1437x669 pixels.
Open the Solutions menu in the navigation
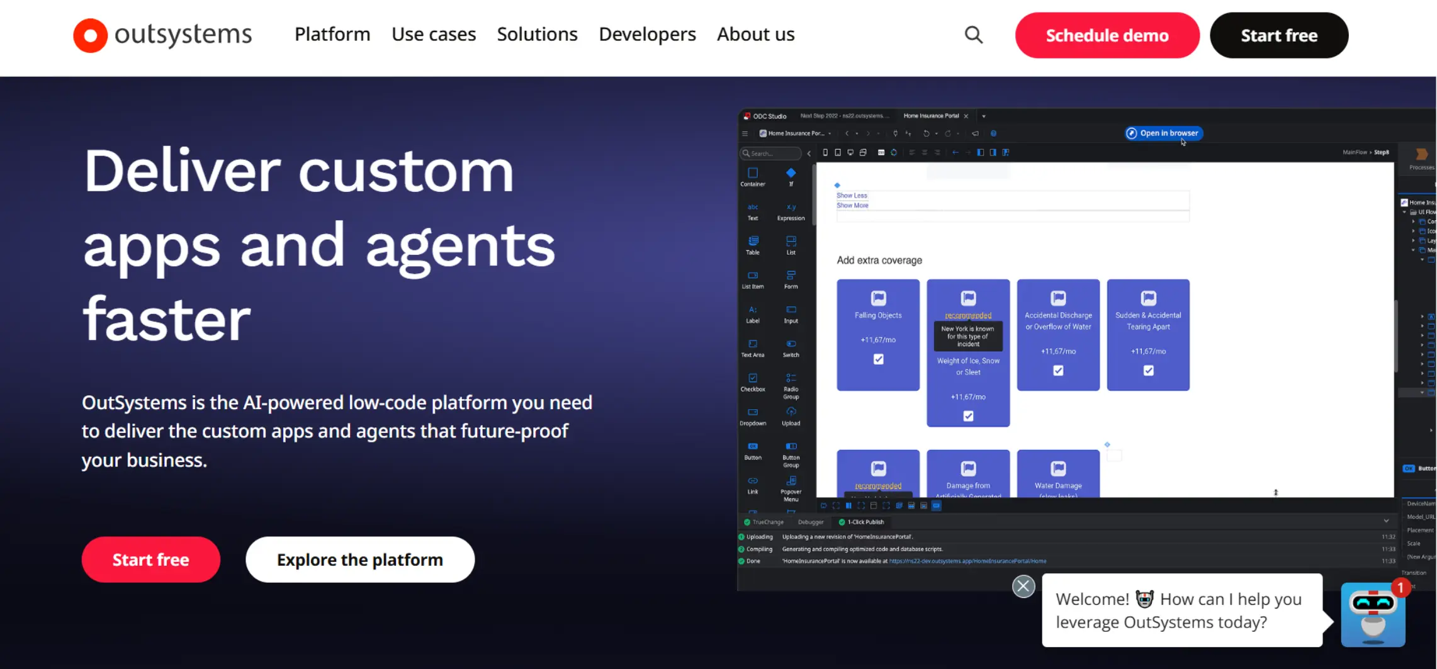537,35
